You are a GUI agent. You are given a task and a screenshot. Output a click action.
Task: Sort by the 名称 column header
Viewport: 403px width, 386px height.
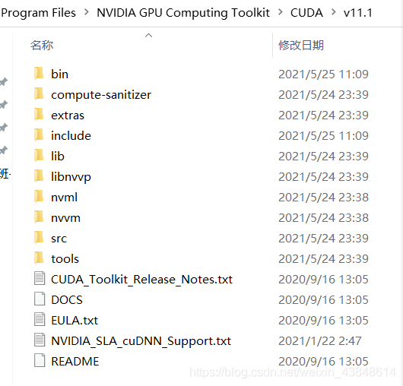coord(42,46)
